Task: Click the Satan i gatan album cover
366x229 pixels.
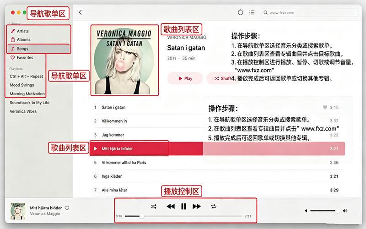Action: pyautogui.click(x=124, y=60)
